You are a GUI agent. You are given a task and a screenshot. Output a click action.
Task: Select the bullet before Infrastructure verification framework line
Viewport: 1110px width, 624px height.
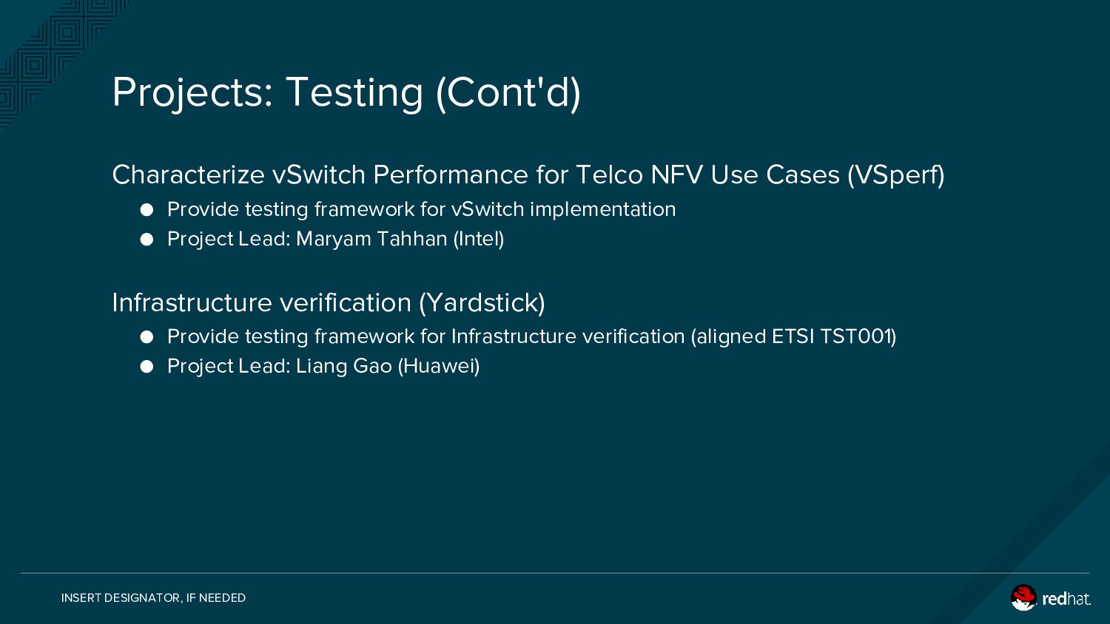pos(147,337)
